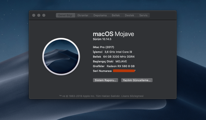Click the macOS Mojave heading

click(x=113, y=34)
